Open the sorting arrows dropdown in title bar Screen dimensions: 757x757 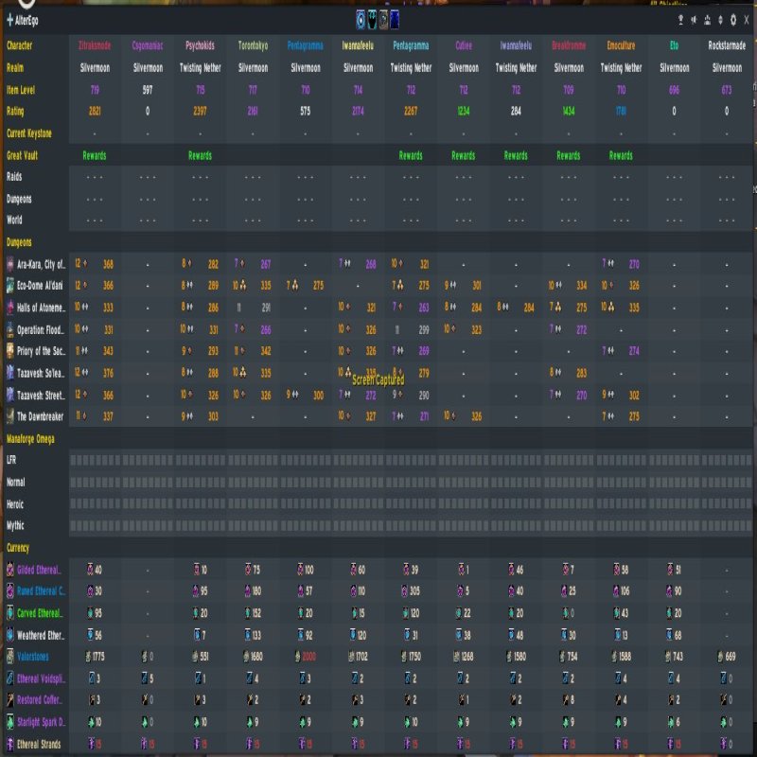click(x=720, y=19)
